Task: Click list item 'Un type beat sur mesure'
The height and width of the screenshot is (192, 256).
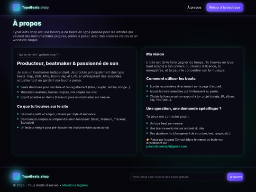Action: coord(166,123)
